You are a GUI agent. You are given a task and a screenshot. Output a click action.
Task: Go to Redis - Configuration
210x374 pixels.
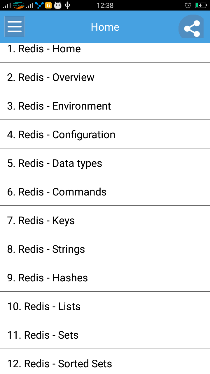[105, 134]
